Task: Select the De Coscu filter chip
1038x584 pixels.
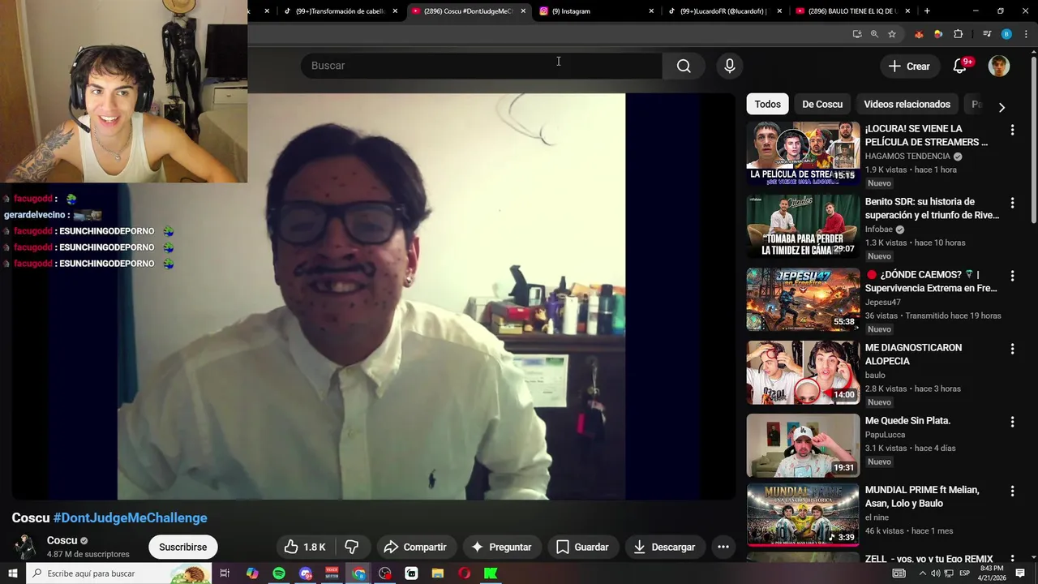Action: click(x=822, y=104)
